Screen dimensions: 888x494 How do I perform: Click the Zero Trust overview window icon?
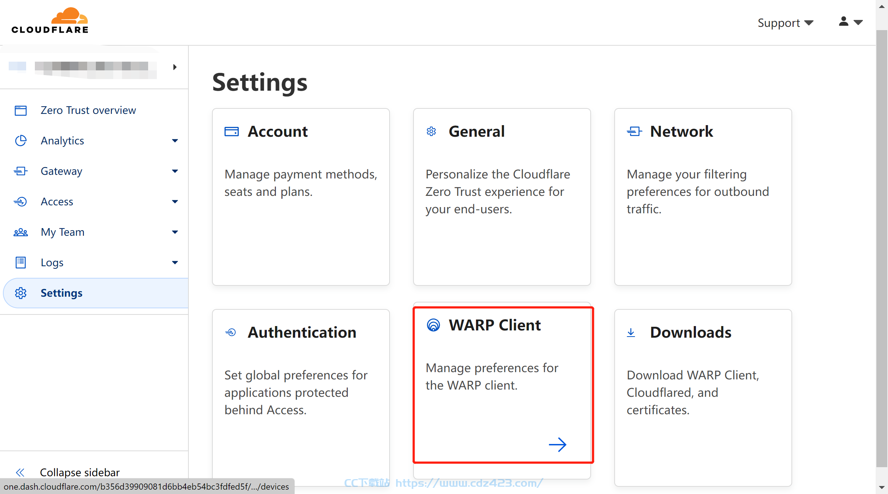[21, 110]
